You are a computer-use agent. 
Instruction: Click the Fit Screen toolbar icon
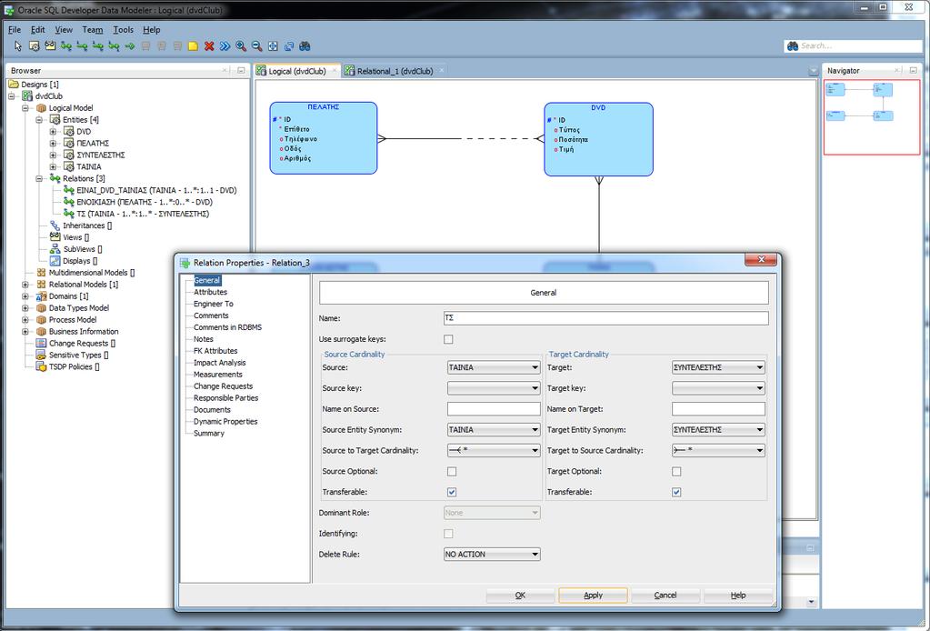click(273, 45)
